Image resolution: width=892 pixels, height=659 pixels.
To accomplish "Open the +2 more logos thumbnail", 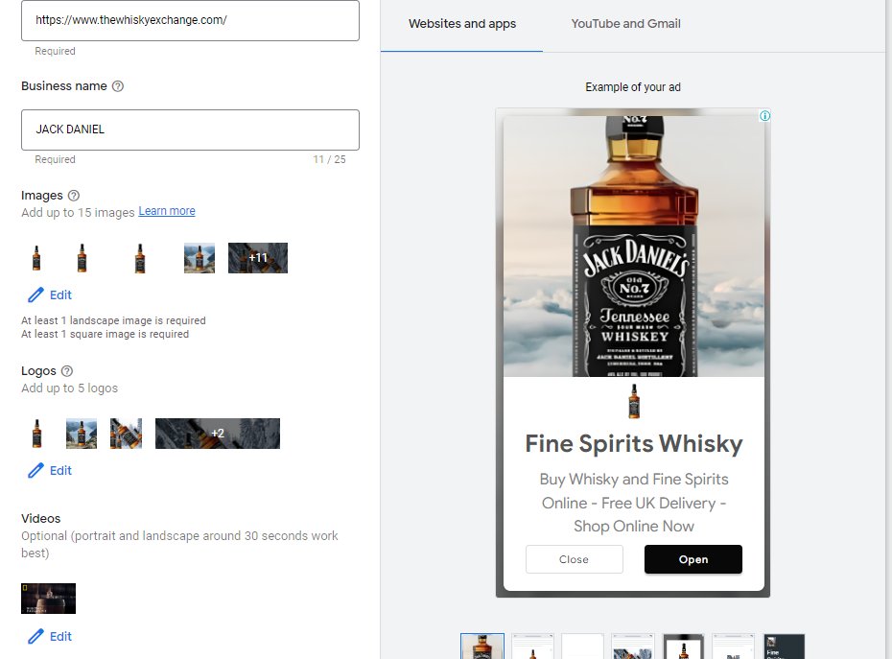I will pyautogui.click(x=218, y=434).
